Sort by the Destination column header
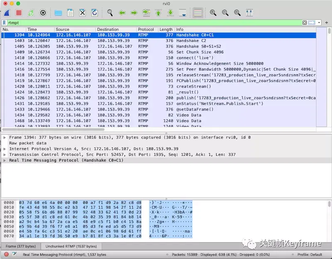Viewport: 332px width, 259px height. tap(116, 29)
